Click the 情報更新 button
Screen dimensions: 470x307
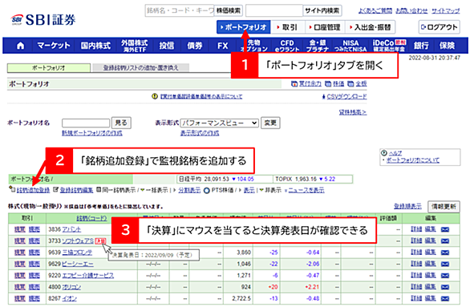pyautogui.click(x=444, y=206)
